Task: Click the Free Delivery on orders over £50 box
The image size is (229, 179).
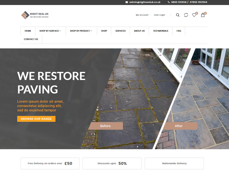Action: pyautogui.click(x=50, y=163)
